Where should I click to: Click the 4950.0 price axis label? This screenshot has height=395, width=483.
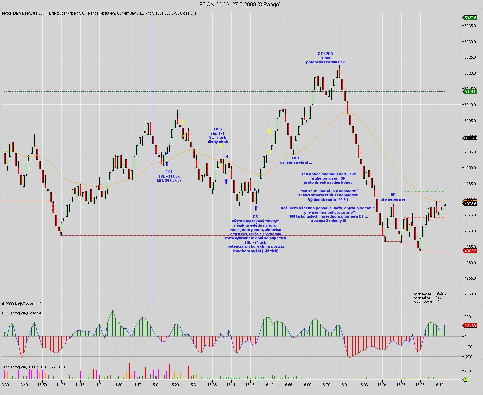[470, 294]
